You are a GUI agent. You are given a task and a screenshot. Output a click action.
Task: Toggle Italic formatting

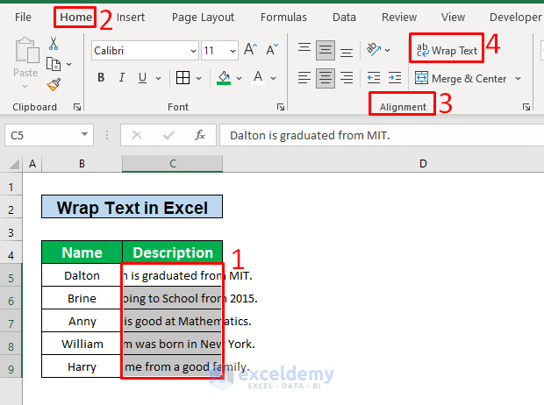[x=121, y=77]
